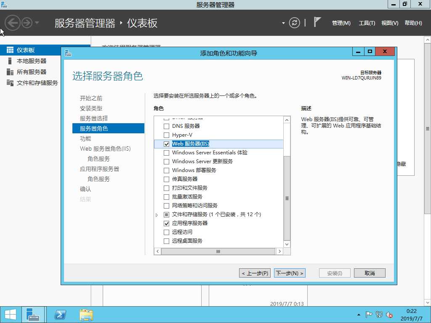Click Server Manager taskbar icon

click(33, 315)
